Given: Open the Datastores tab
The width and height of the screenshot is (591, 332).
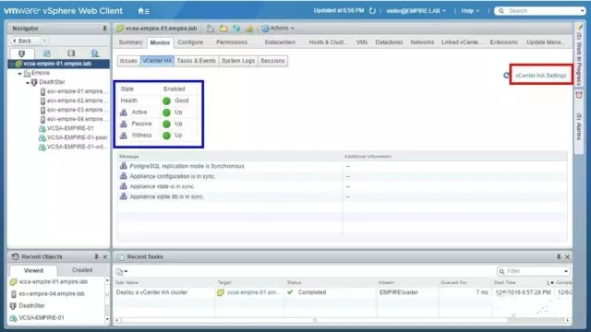Looking at the screenshot, I should pos(389,42).
